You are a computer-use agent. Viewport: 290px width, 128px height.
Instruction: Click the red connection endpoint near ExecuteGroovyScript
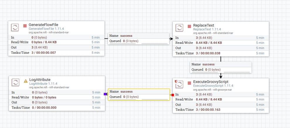pyautogui.click(x=173, y=95)
